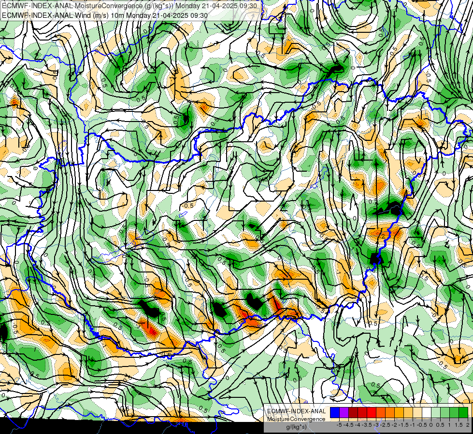The image size is (473, 434).
Task: Click the legend text MoistureConvergence
Action: 296,419
